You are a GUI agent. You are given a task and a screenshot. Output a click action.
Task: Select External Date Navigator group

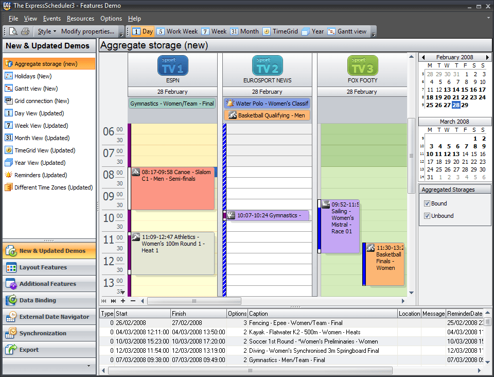[49, 317]
